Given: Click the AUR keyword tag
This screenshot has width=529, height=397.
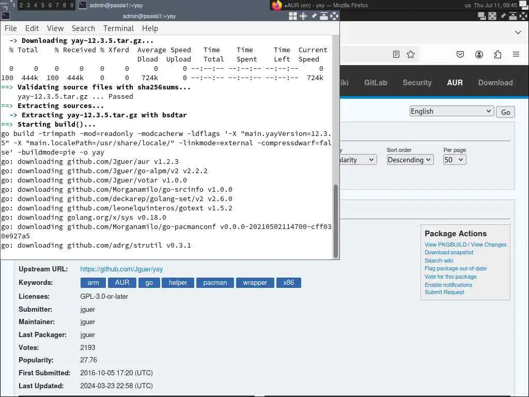Looking at the screenshot, I should click(x=122, y=283).
